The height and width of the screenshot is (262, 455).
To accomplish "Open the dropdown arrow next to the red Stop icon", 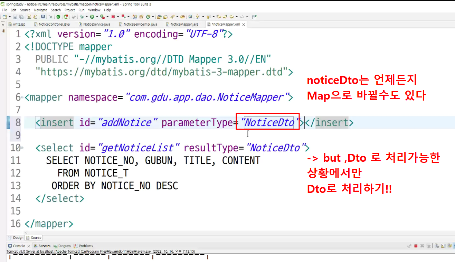I will tap(117, 17).
